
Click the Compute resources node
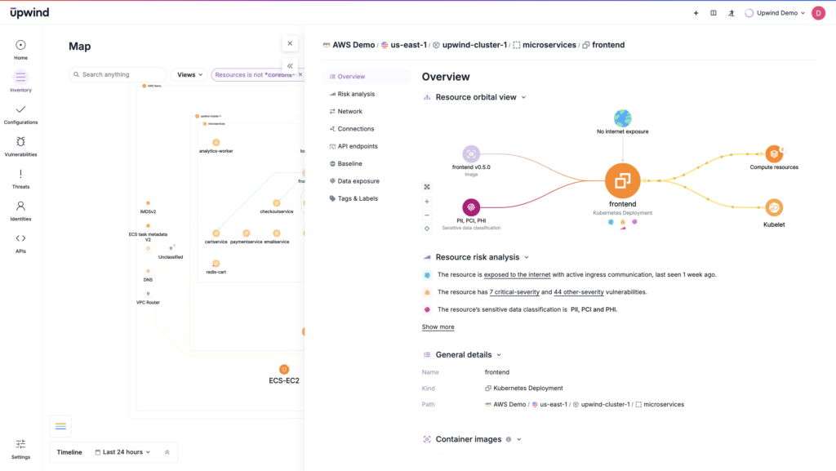click(773, 153)
